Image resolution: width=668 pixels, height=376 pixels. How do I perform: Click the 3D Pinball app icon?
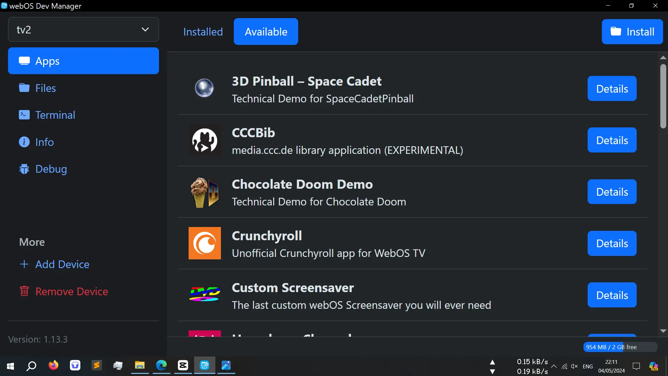[204, 88]
